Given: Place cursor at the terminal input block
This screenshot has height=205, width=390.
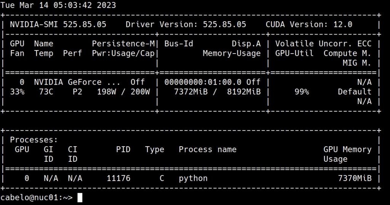Looking at the screenshot, I should tap(80, 197).
